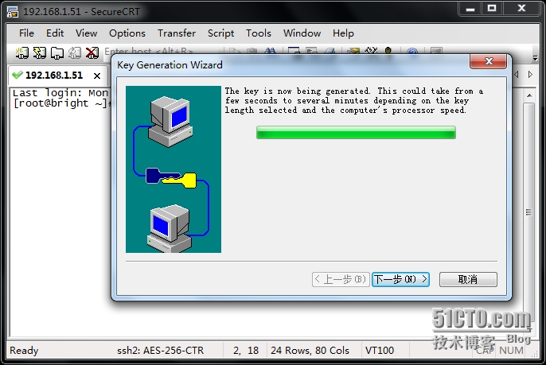Viewport: 546px width, 365px height.
Task: Open the Tools menu
Action: pos(259,33)
